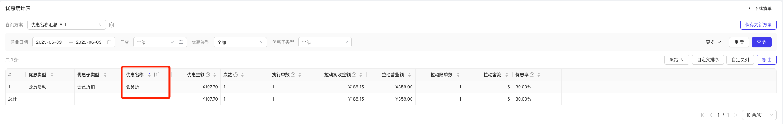Screen dimensions: 783x124
Task: Click help icon beside 优惠率
Action: pyautogui.click(x=532, y=75)
